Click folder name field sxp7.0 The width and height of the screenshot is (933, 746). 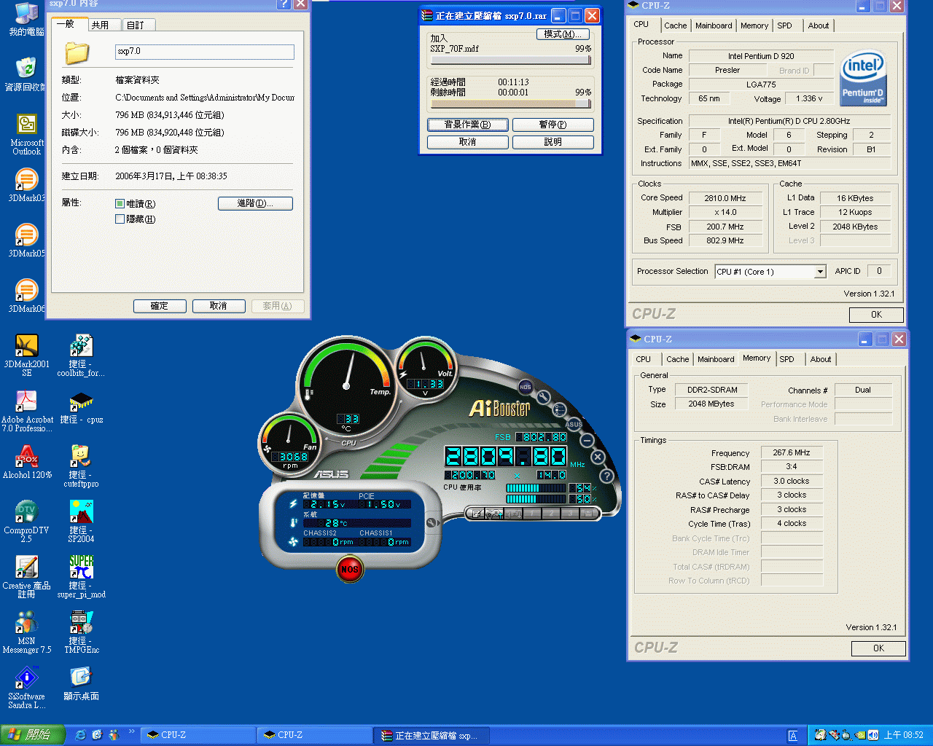205,52
